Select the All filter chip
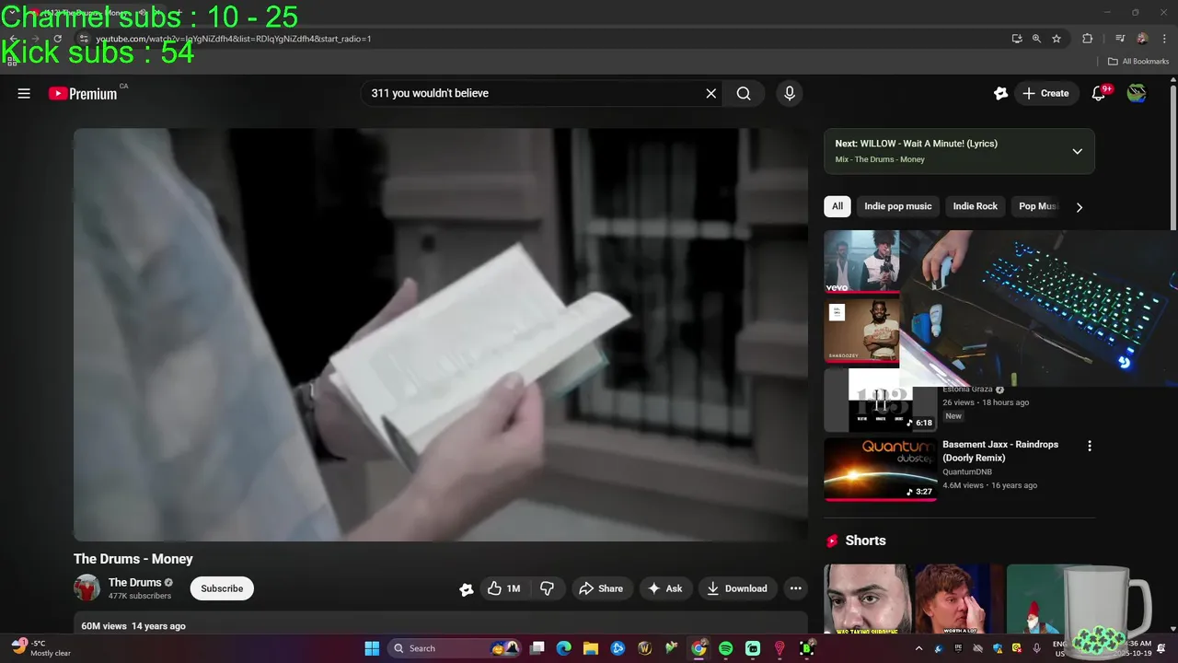Screen dimensions: 1178x663 pos(837,206)
